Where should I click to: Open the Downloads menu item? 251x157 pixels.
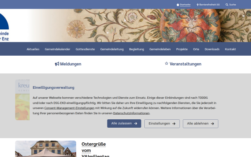(x=212, y=49)
